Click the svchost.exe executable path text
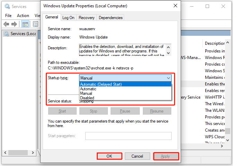 [90, 68]
